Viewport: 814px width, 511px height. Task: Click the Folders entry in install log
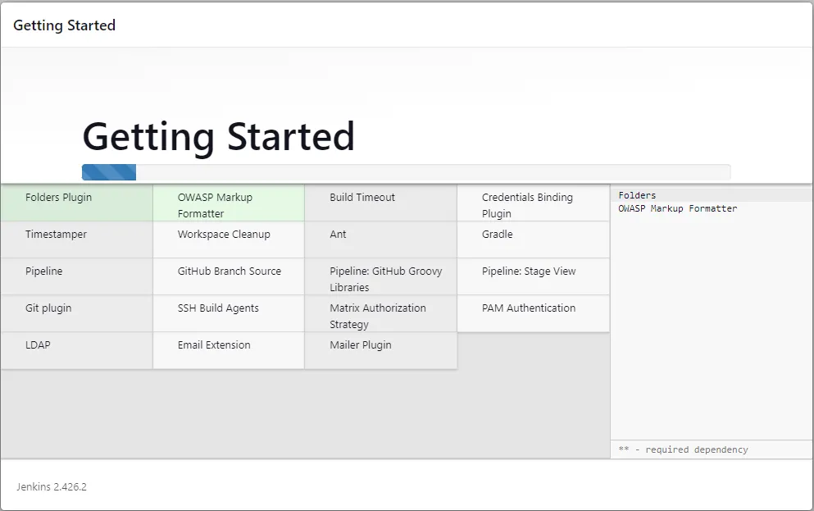[x=637, y=195]
